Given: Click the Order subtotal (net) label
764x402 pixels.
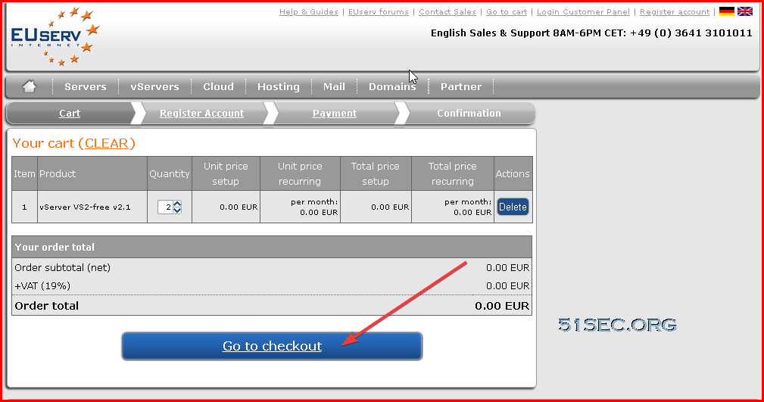Looking at the screenshot, I should 62,267.
